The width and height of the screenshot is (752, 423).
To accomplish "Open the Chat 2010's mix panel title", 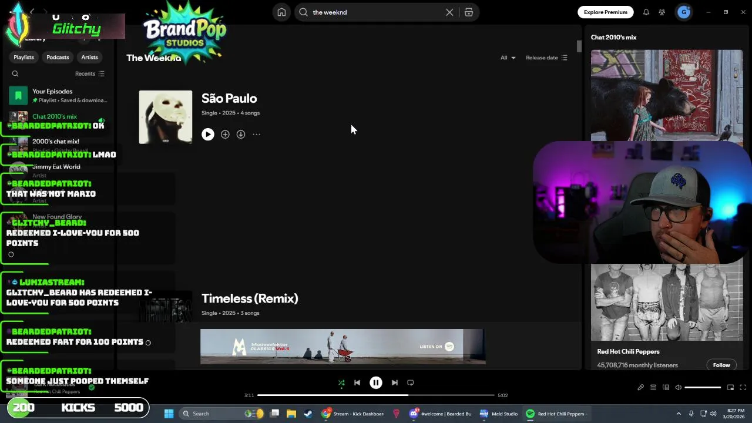I will coord(613,38).
